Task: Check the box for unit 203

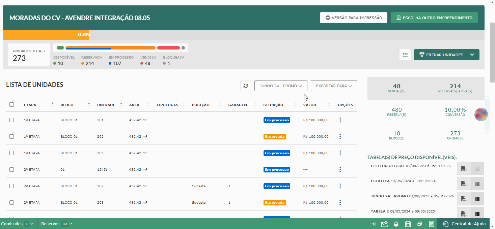Action: (12, 202)
